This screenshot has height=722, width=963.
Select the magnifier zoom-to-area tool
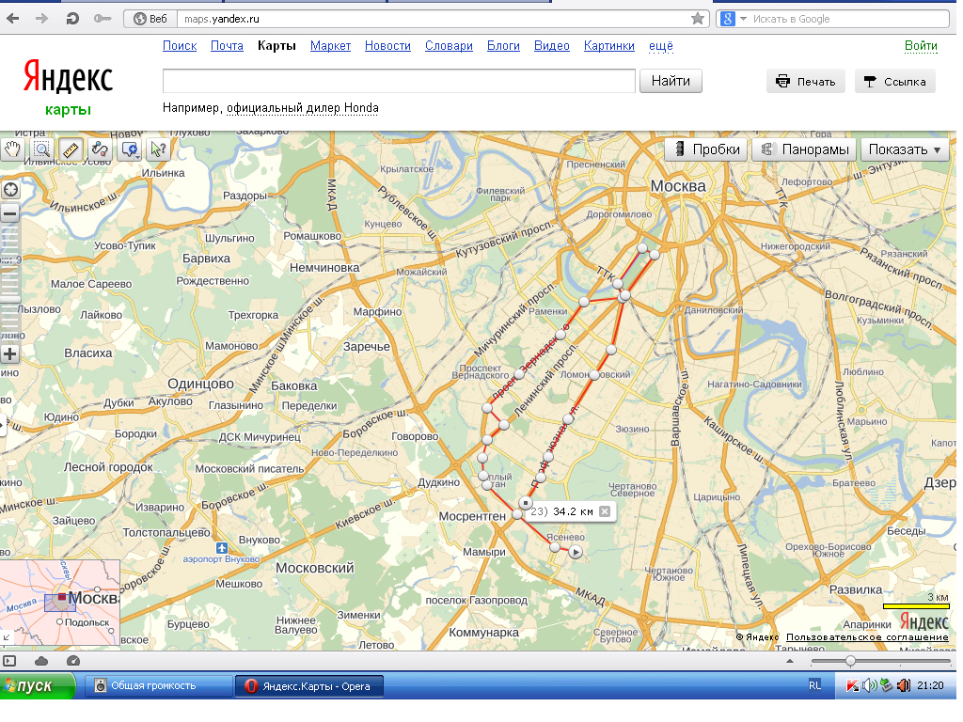tap(42, 149)
